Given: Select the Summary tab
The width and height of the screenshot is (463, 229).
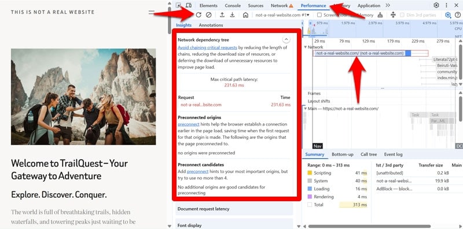Looking at the screenshot, I should pos(314,154).
